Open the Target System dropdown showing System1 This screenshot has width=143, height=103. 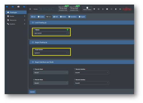[x=51, y=53]
